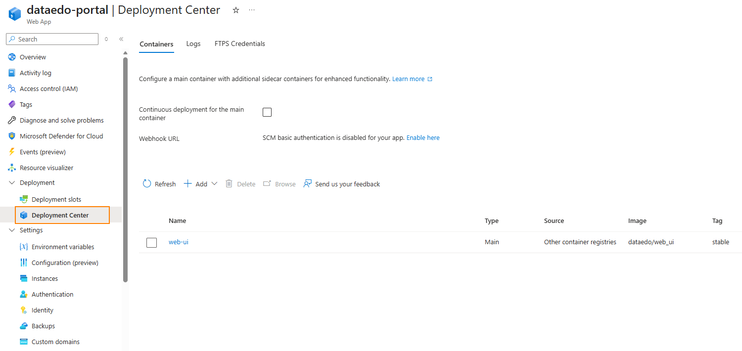Switch to the FTPS Credentials tab
The width and height of the screenshot is (742, 351).
(240, 44)
